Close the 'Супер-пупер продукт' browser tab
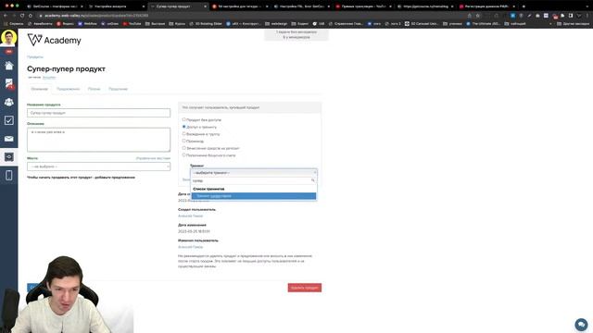Image resolution: width=593 pixels, height=333 pixels. click(x=205, y=6)
